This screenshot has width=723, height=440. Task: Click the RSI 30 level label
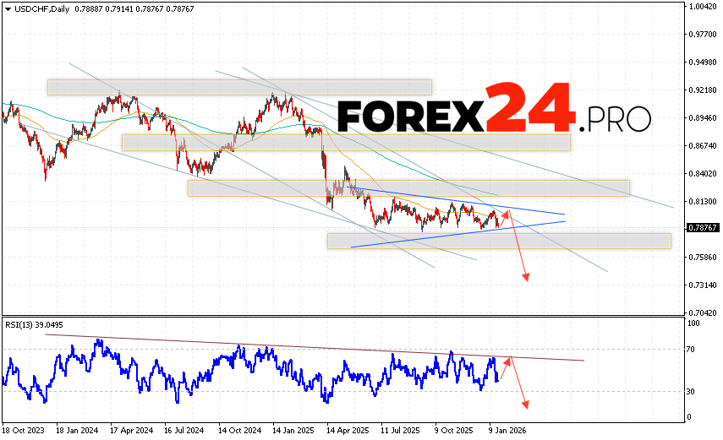pos(692,391)
